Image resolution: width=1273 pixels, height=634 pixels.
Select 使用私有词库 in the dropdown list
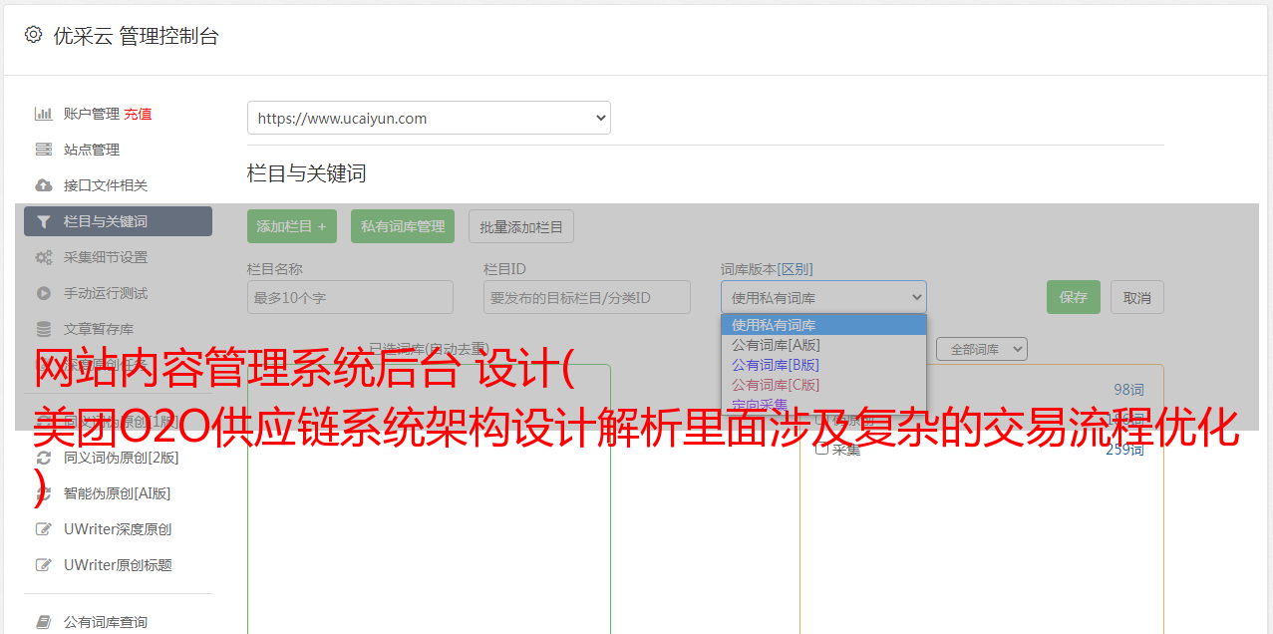pyautogui.click(x=823, y=325)
